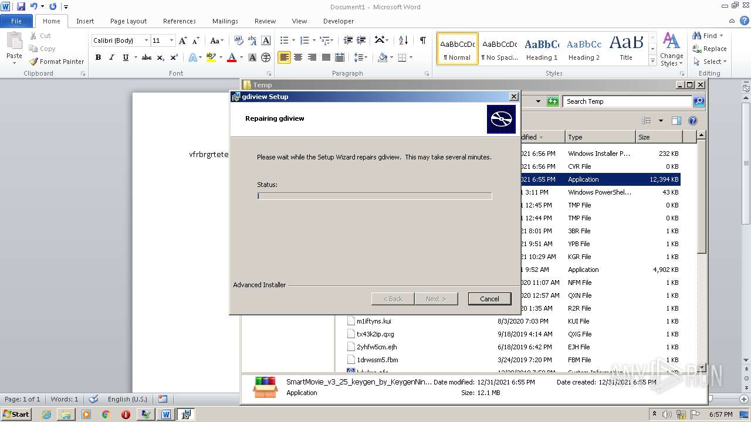Open Select dropdown in Editing group

pyautogui.click(x=710, y=62)
